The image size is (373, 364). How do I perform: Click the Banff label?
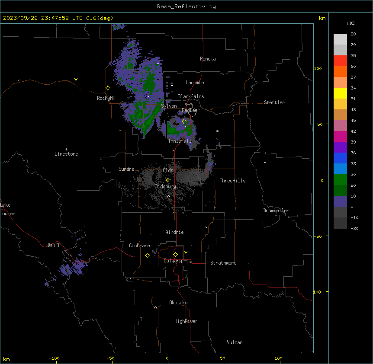pos(54,245)
